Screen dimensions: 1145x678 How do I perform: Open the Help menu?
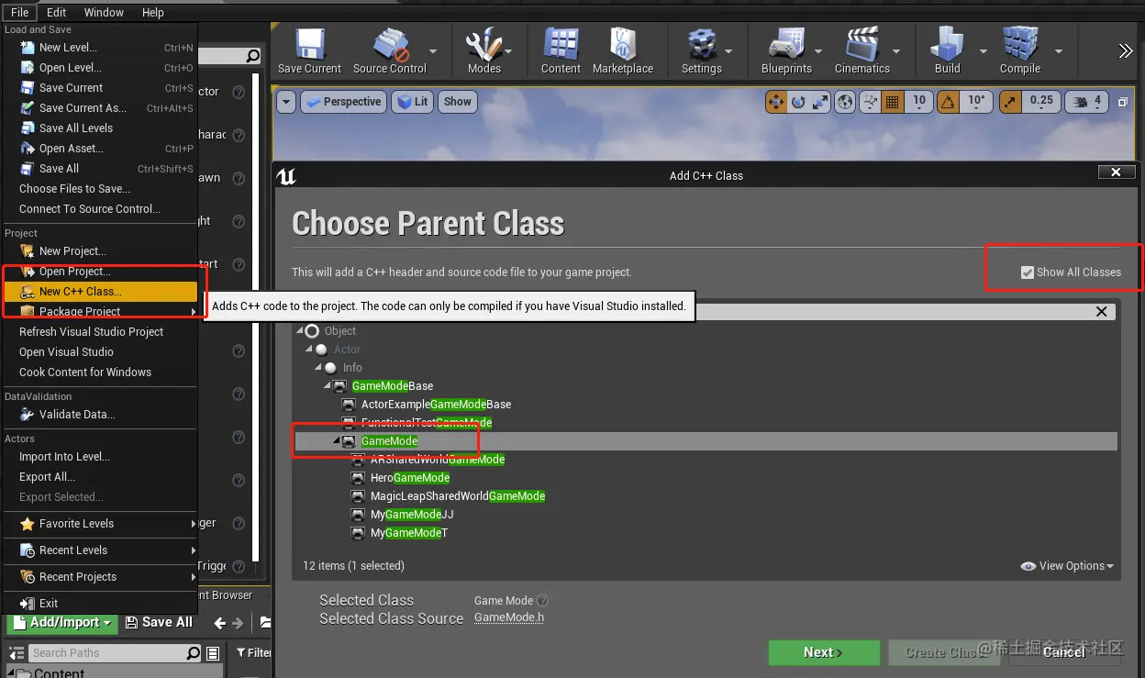153,12
